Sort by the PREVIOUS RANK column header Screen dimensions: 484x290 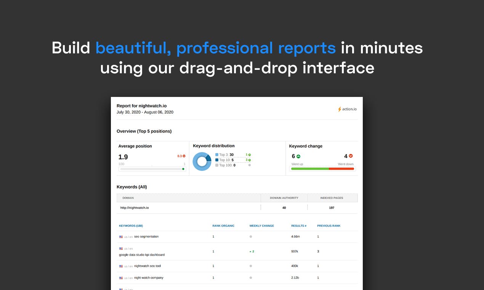pyautogui.click(x=329, y=226)
